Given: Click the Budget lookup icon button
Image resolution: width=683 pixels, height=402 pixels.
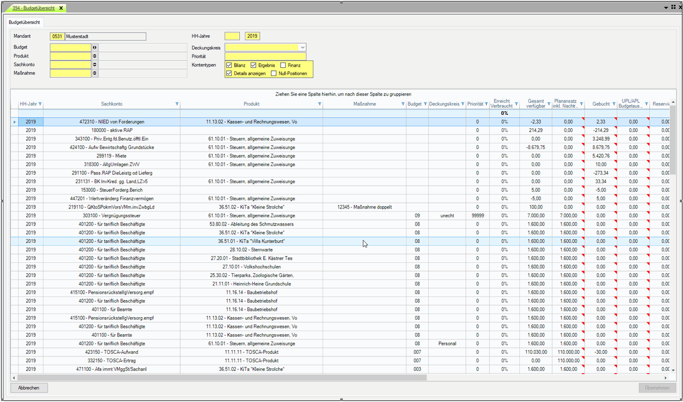Looking at the screenshot, I should point(95,48).
